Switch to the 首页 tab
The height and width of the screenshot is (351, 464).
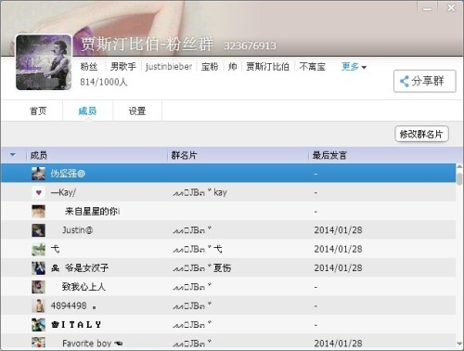38,110
